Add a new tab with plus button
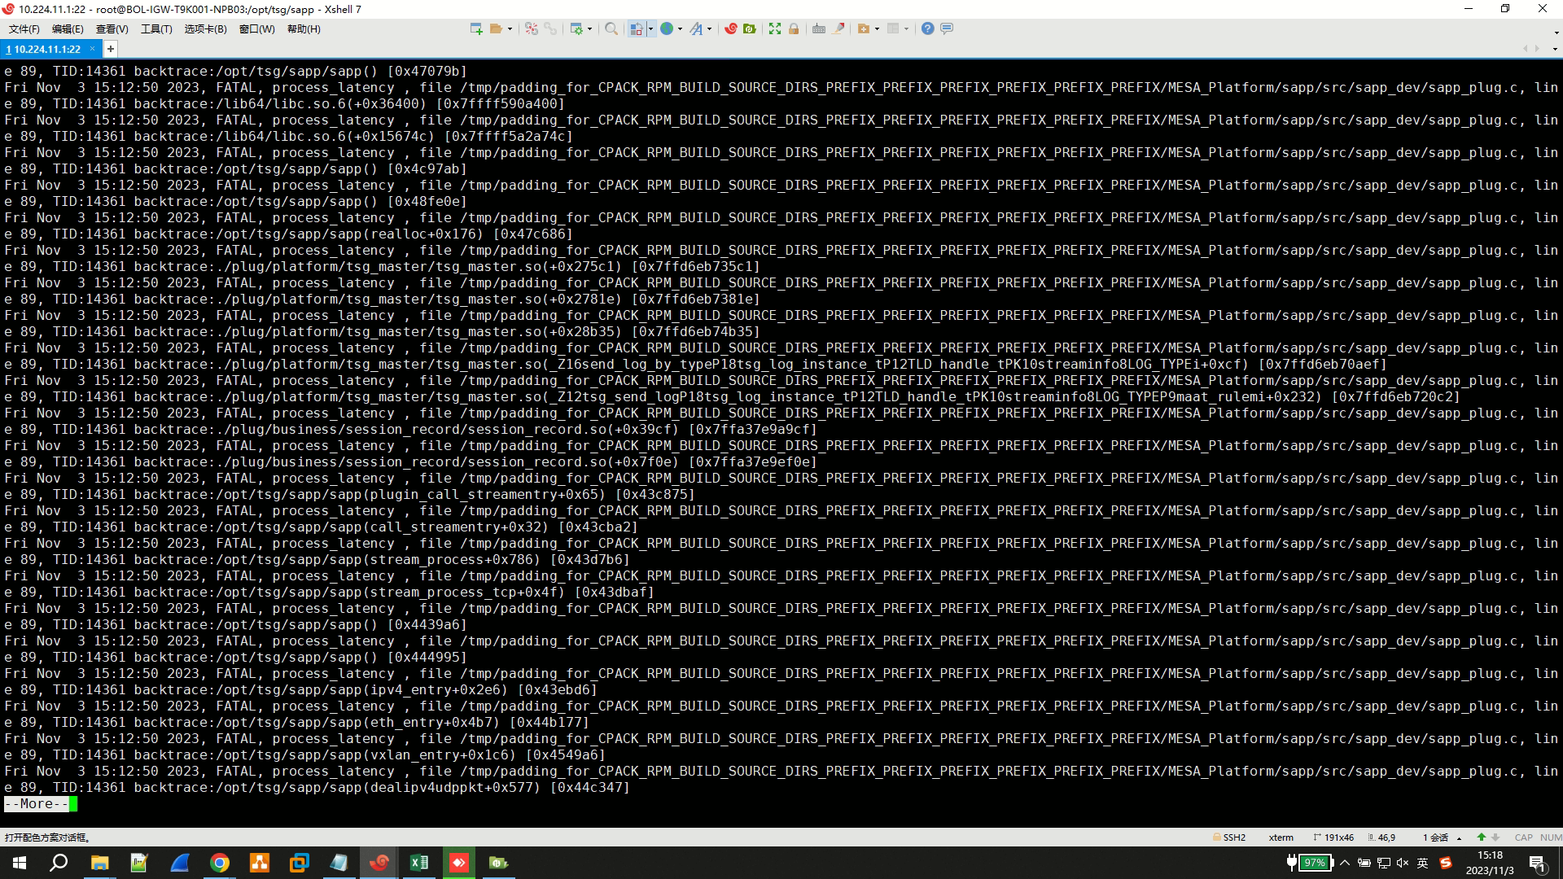This screenshot has width=1563, height=879. click(111, 49)
